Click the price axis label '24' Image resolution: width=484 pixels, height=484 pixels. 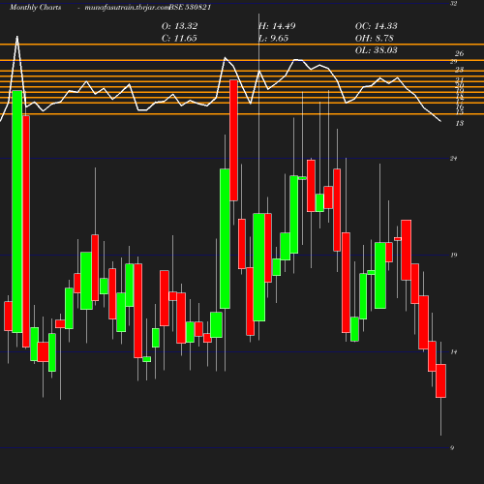tap(454, 158)
